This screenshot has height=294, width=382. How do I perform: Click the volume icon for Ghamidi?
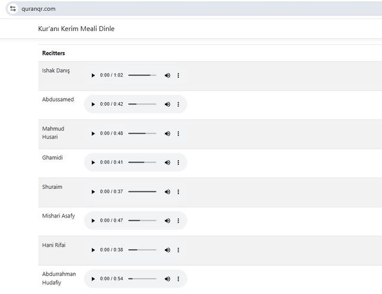pos(167,163)
